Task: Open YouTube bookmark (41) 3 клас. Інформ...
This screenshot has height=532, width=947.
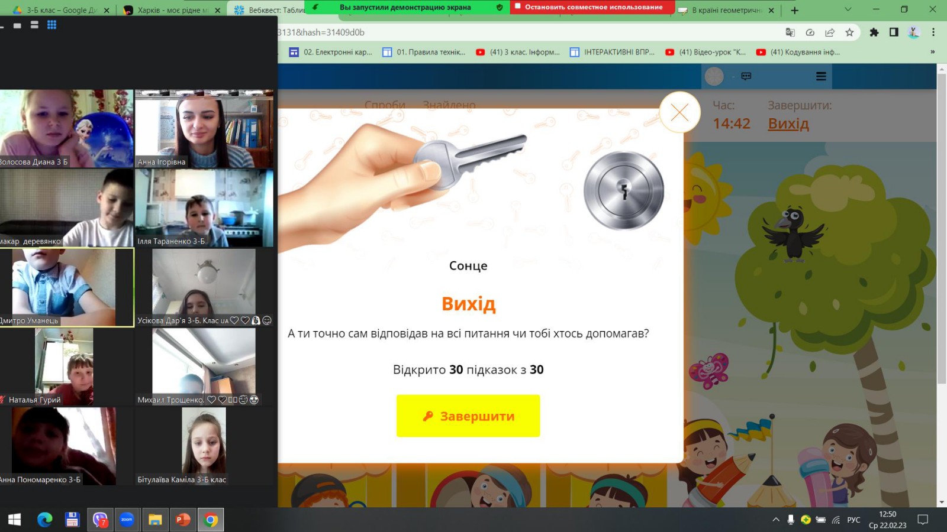Action: click(517, 52)
